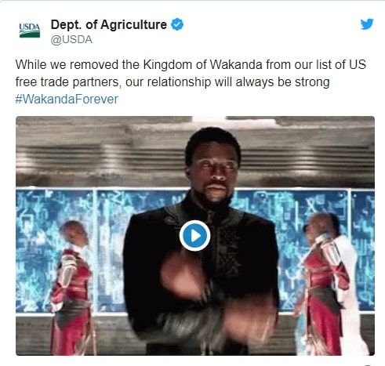Image resolution: width=385 pixels, height=366 pixels.
Task: Open the #WakandaForever hashtag
Action: (67, 100)
